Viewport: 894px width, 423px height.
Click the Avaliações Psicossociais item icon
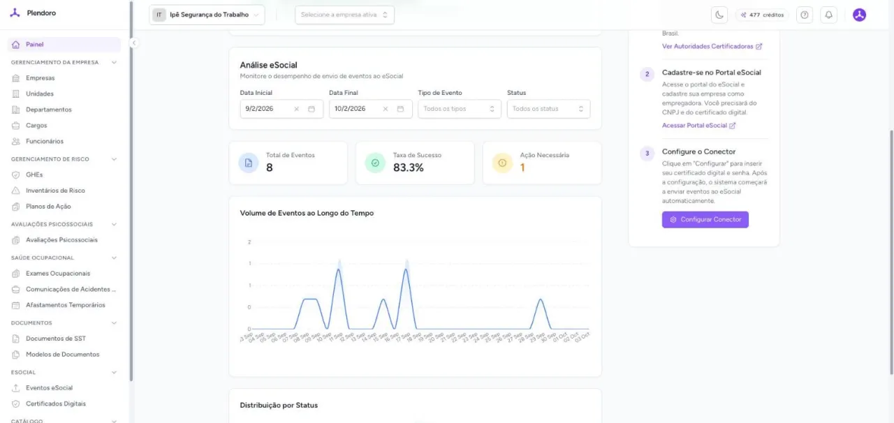(16, 240)
